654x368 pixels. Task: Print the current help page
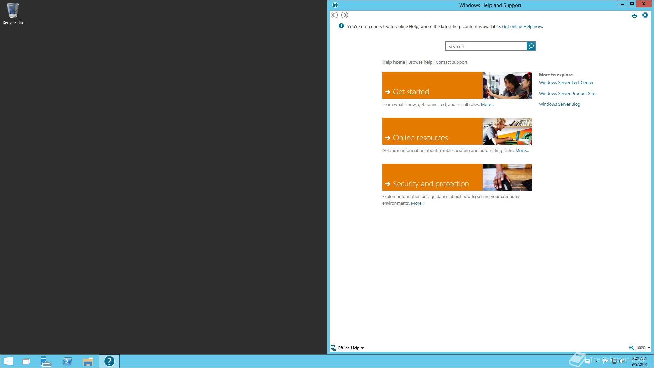tap(634, 15)
